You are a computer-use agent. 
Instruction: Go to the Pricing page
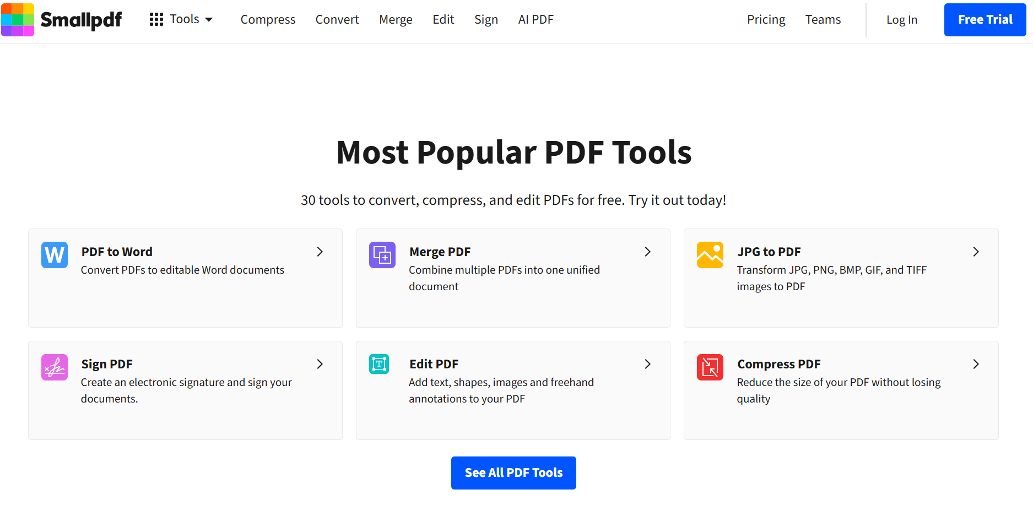766,20
